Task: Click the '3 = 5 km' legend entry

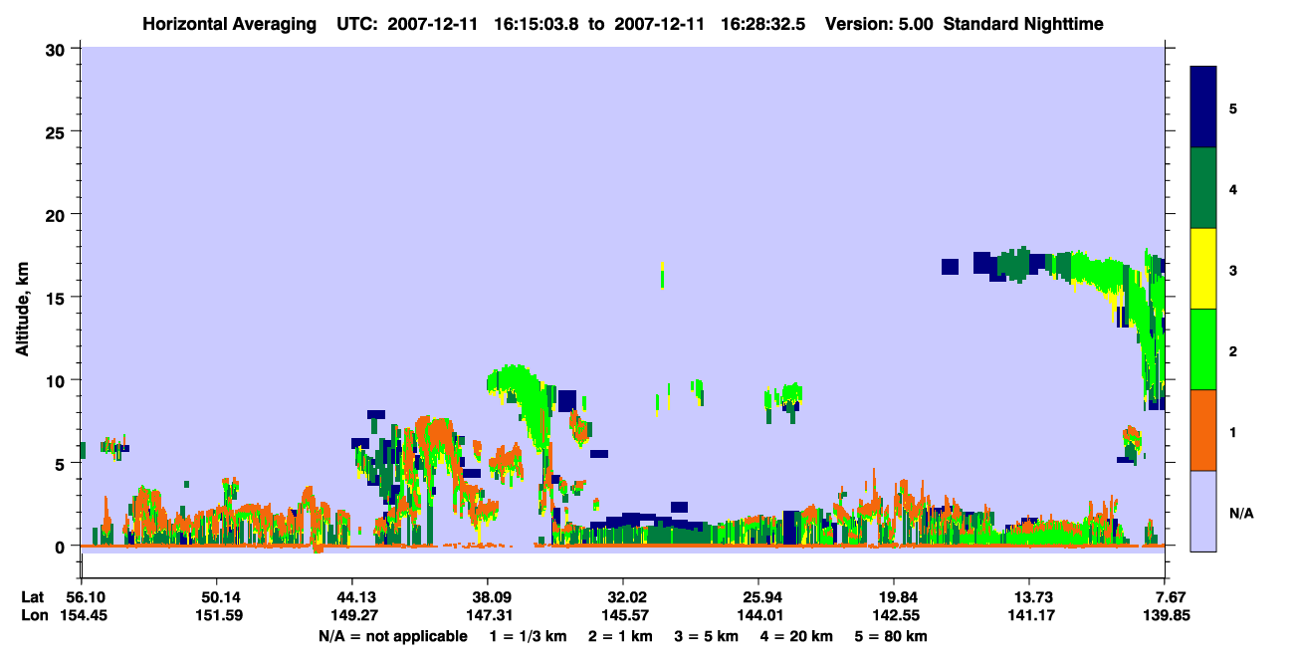Action: [x=707, y=635]
